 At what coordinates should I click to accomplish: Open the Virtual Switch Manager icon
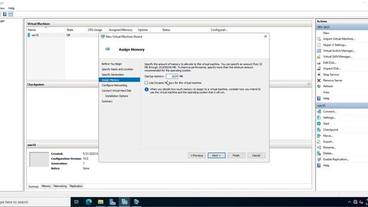click(319, 51)
